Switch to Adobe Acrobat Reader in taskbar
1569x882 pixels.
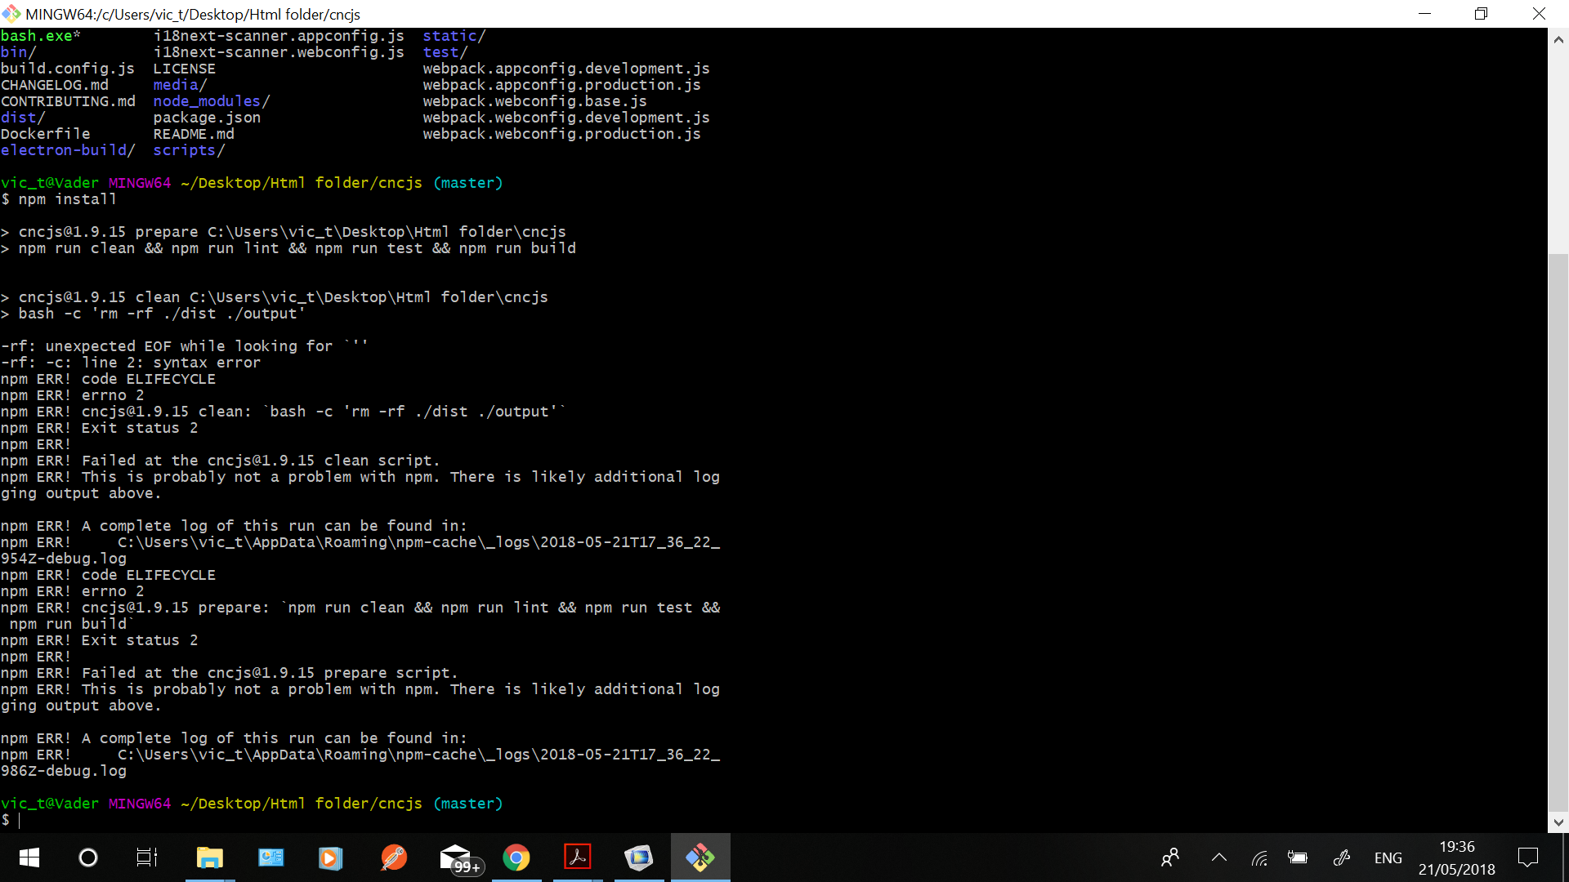(577, 857)
